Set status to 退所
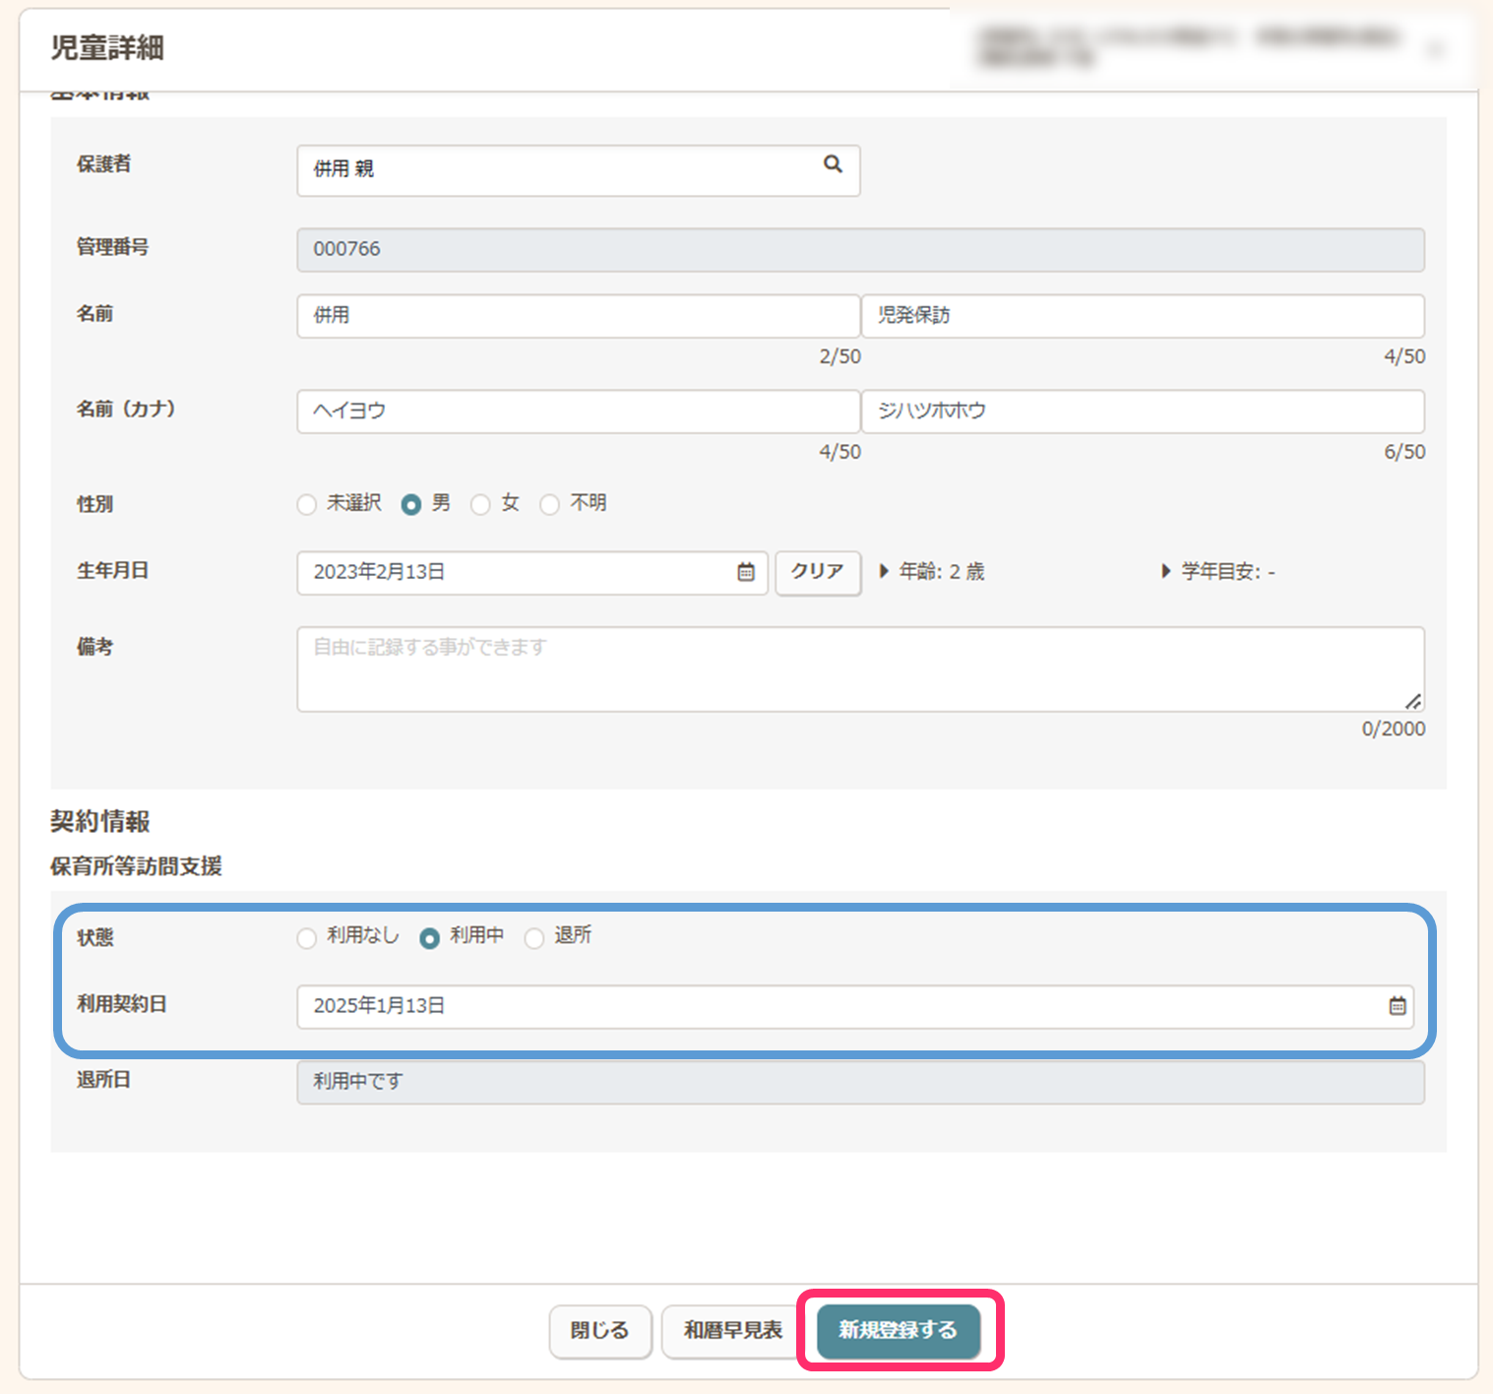The width and height of the screenshot is (1493, 1394). pos(534,938)
